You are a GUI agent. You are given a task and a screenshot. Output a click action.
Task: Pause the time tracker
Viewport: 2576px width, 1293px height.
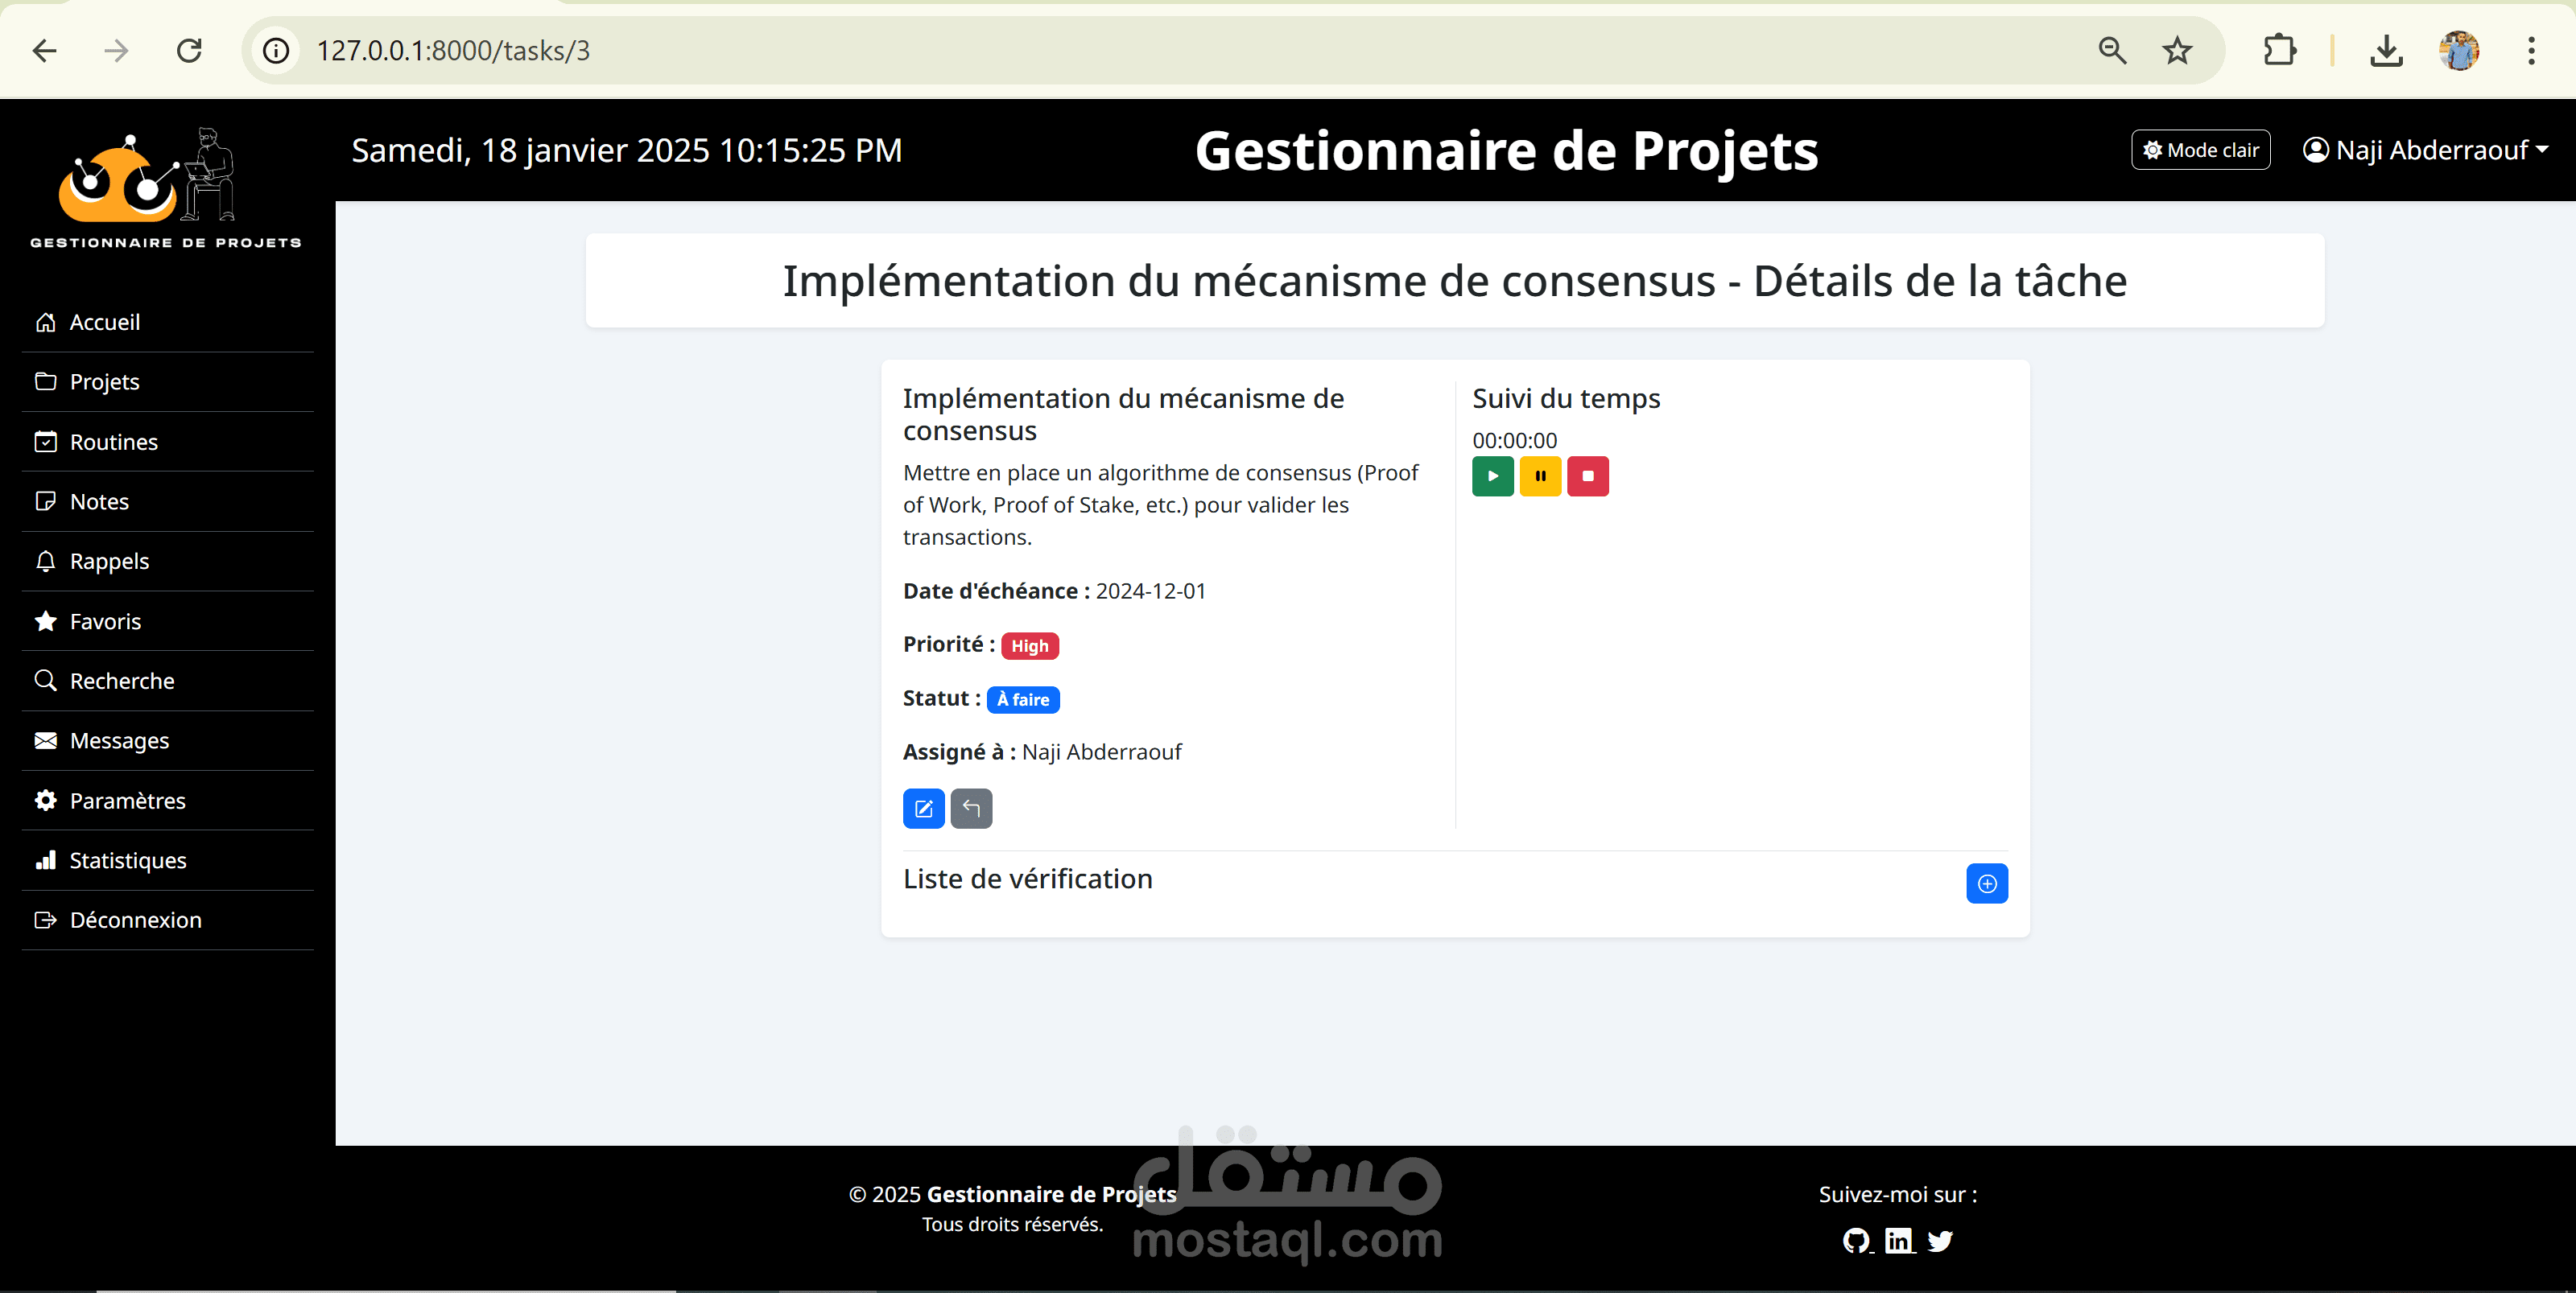point(1540,476)
